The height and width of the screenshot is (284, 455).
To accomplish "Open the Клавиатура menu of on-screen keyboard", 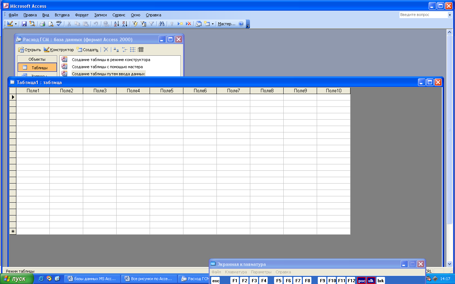I will pos(236,272).
